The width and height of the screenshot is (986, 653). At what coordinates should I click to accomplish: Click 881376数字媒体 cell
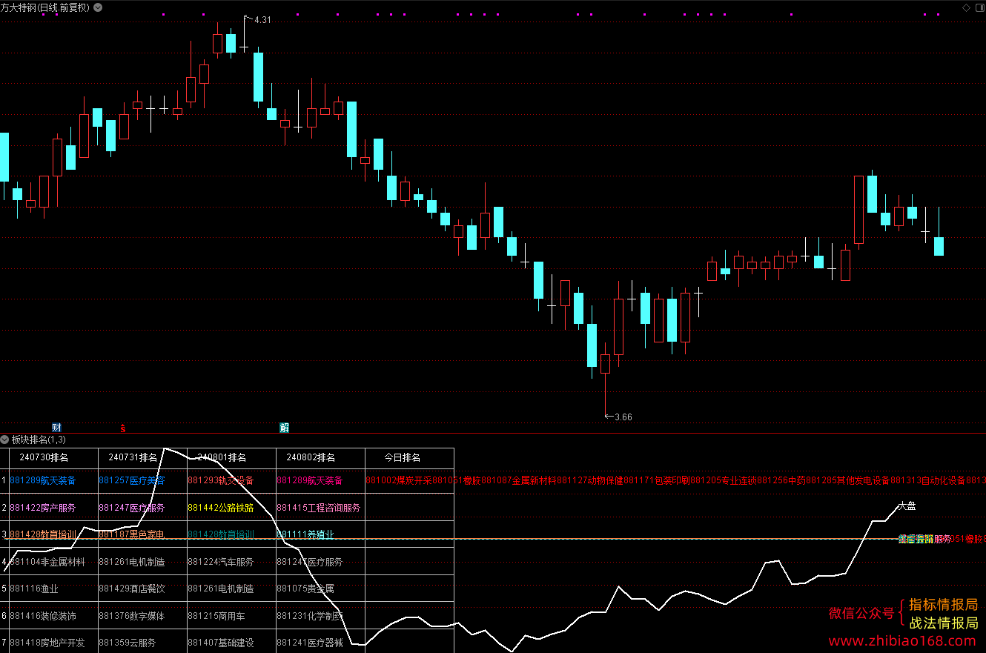coord(132,616)
